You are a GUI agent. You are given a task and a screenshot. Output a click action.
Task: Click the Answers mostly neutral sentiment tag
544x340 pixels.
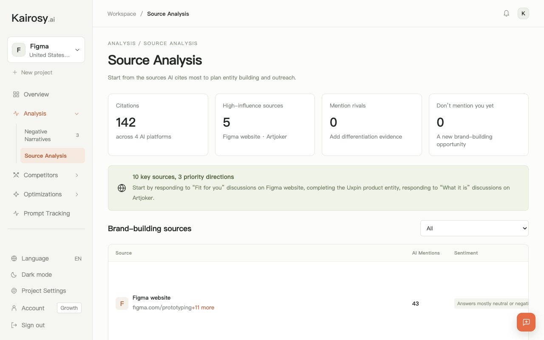pyautogui.click(x=491, y=303)
